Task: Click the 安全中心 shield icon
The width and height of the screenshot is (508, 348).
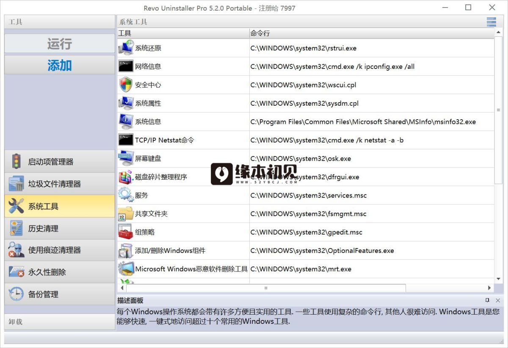Action: point(126,85)
